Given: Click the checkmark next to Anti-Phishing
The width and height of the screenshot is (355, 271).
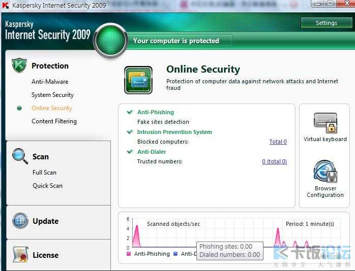Looking at the screenshot, I should click(130, 112).
